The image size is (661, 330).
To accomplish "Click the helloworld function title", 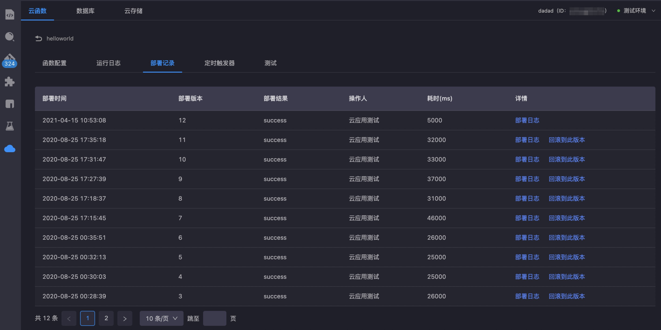I will (60, 39).
